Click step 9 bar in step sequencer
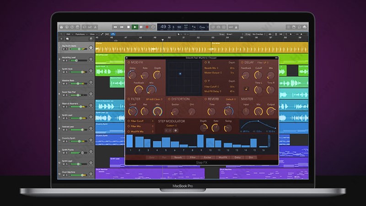 (x=200, y=141)
